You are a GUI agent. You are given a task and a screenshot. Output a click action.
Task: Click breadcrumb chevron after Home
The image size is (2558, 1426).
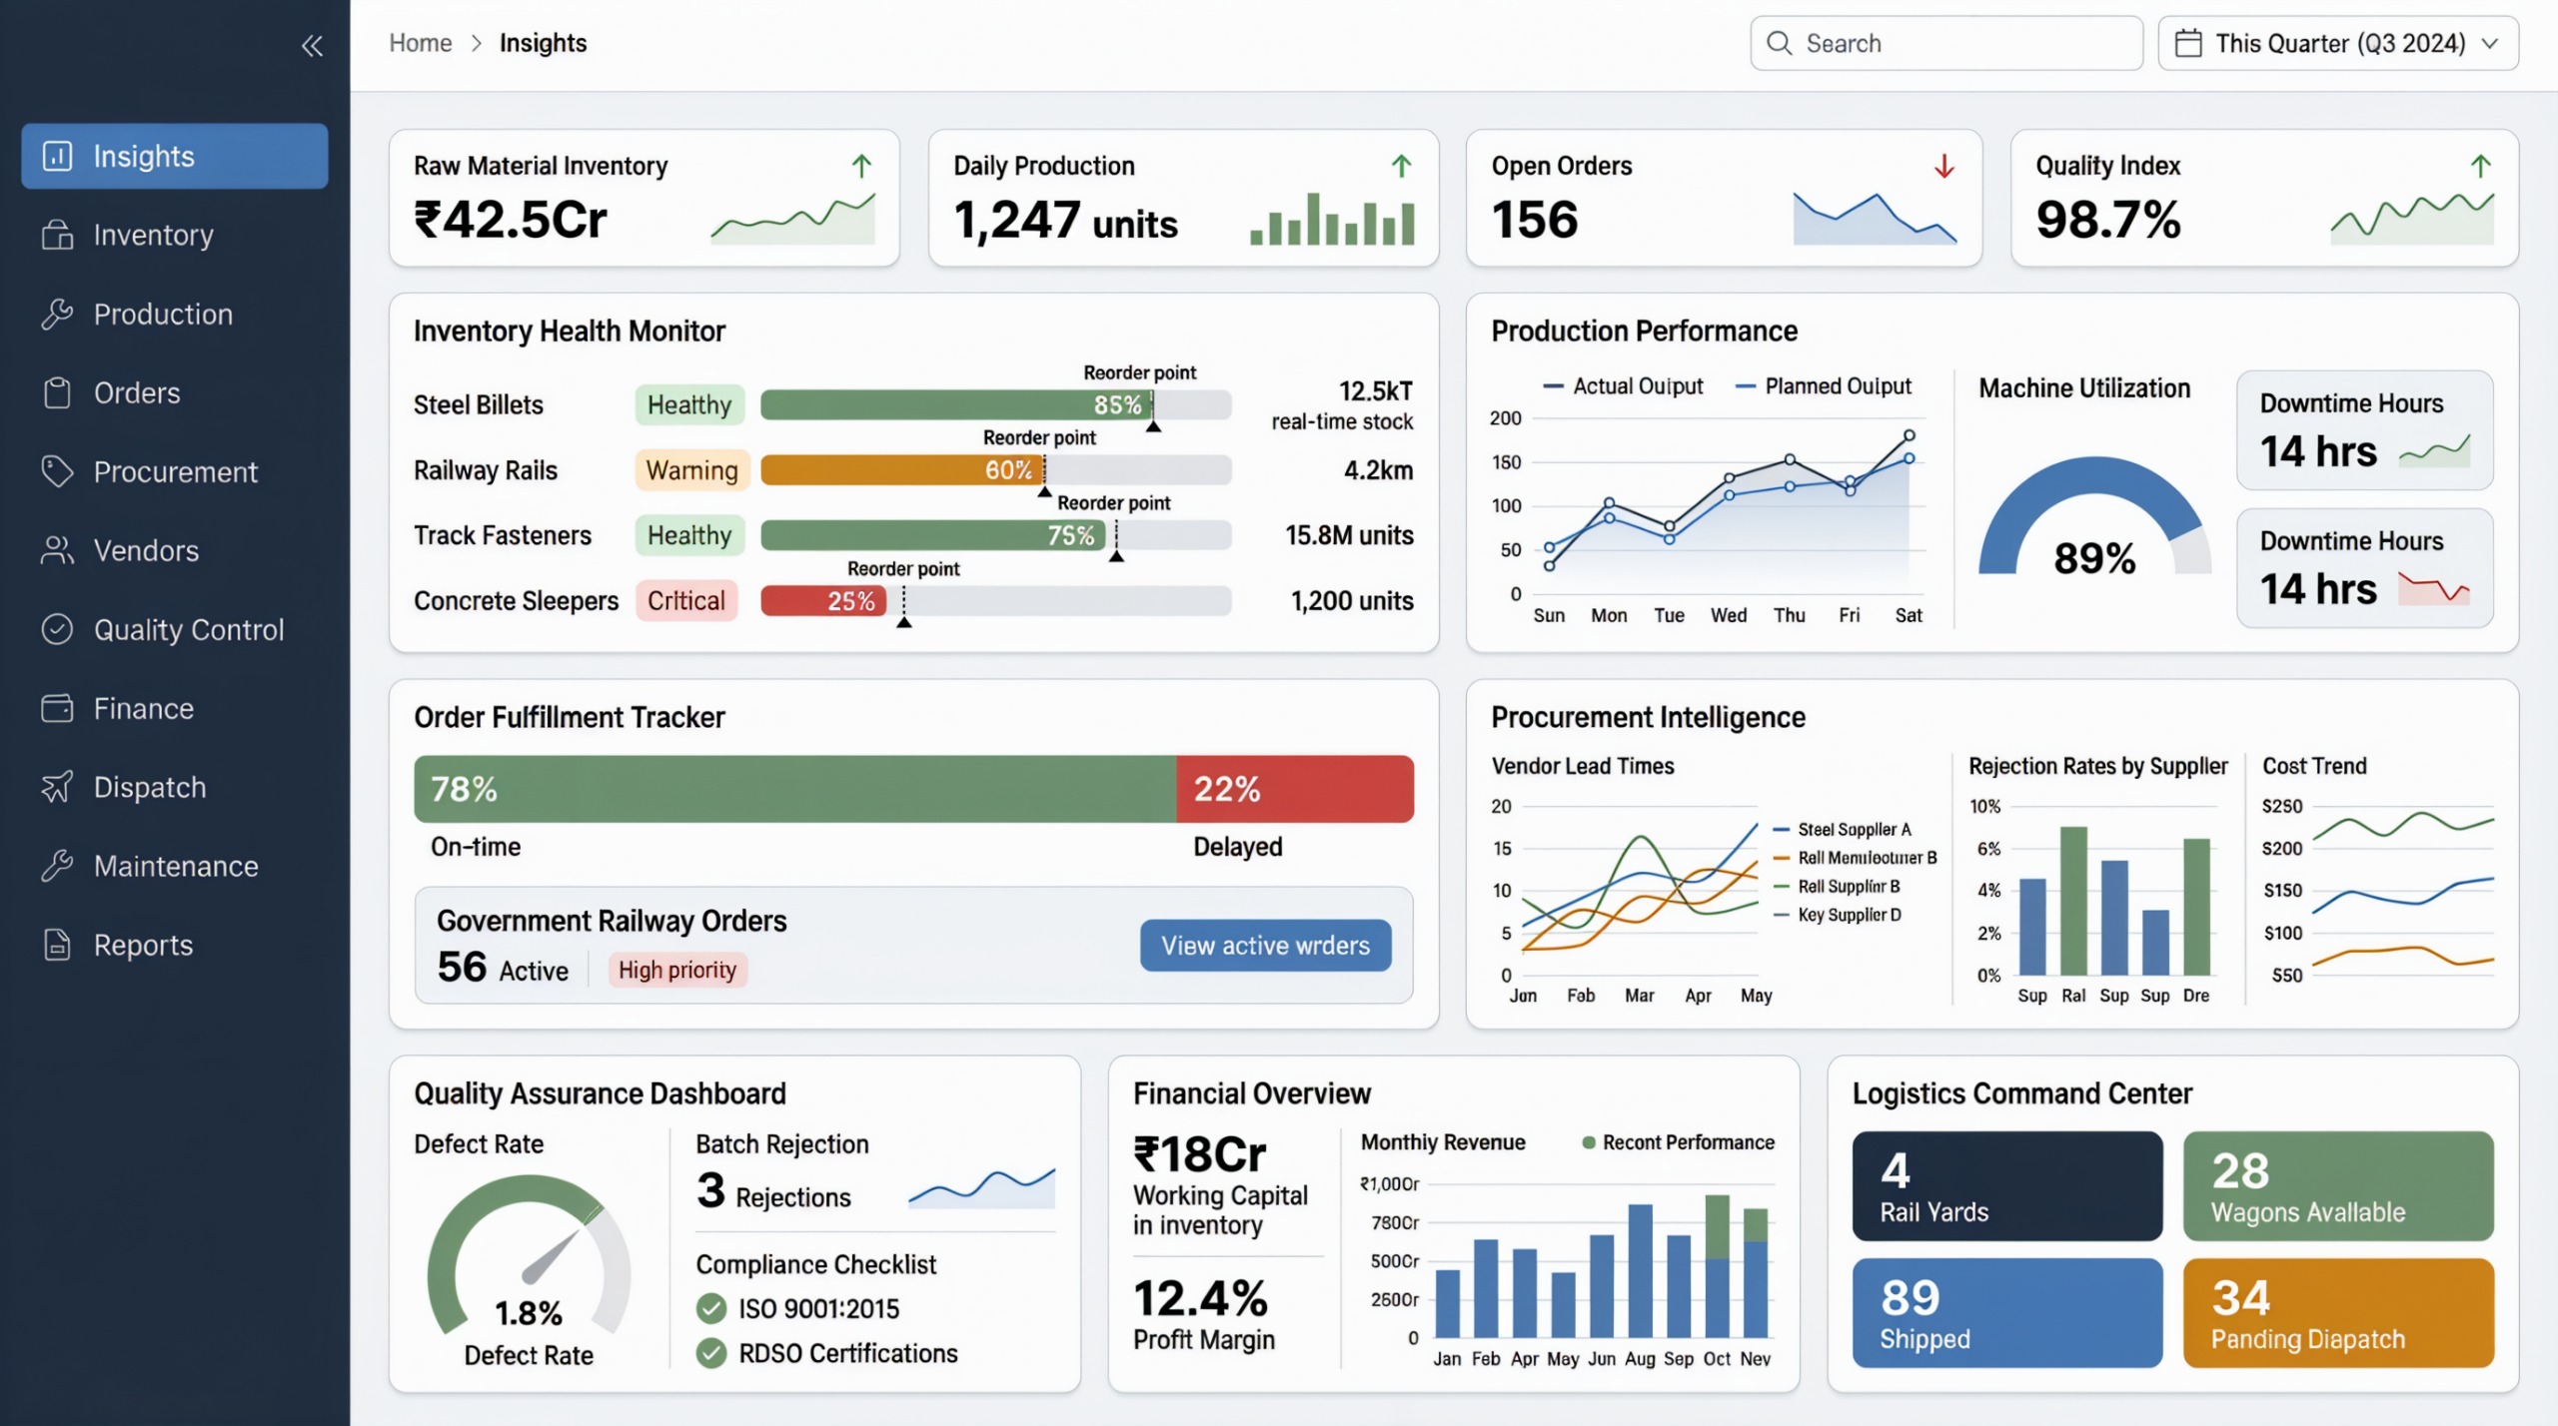477,43
